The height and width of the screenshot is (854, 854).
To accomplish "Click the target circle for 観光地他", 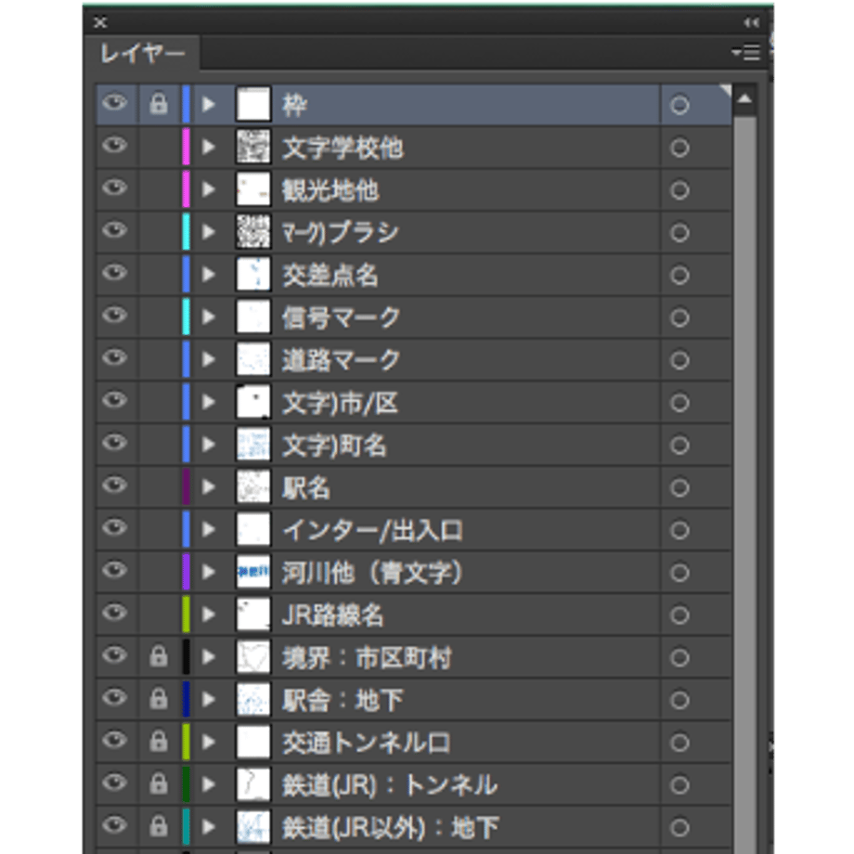I will coord(679,190).
